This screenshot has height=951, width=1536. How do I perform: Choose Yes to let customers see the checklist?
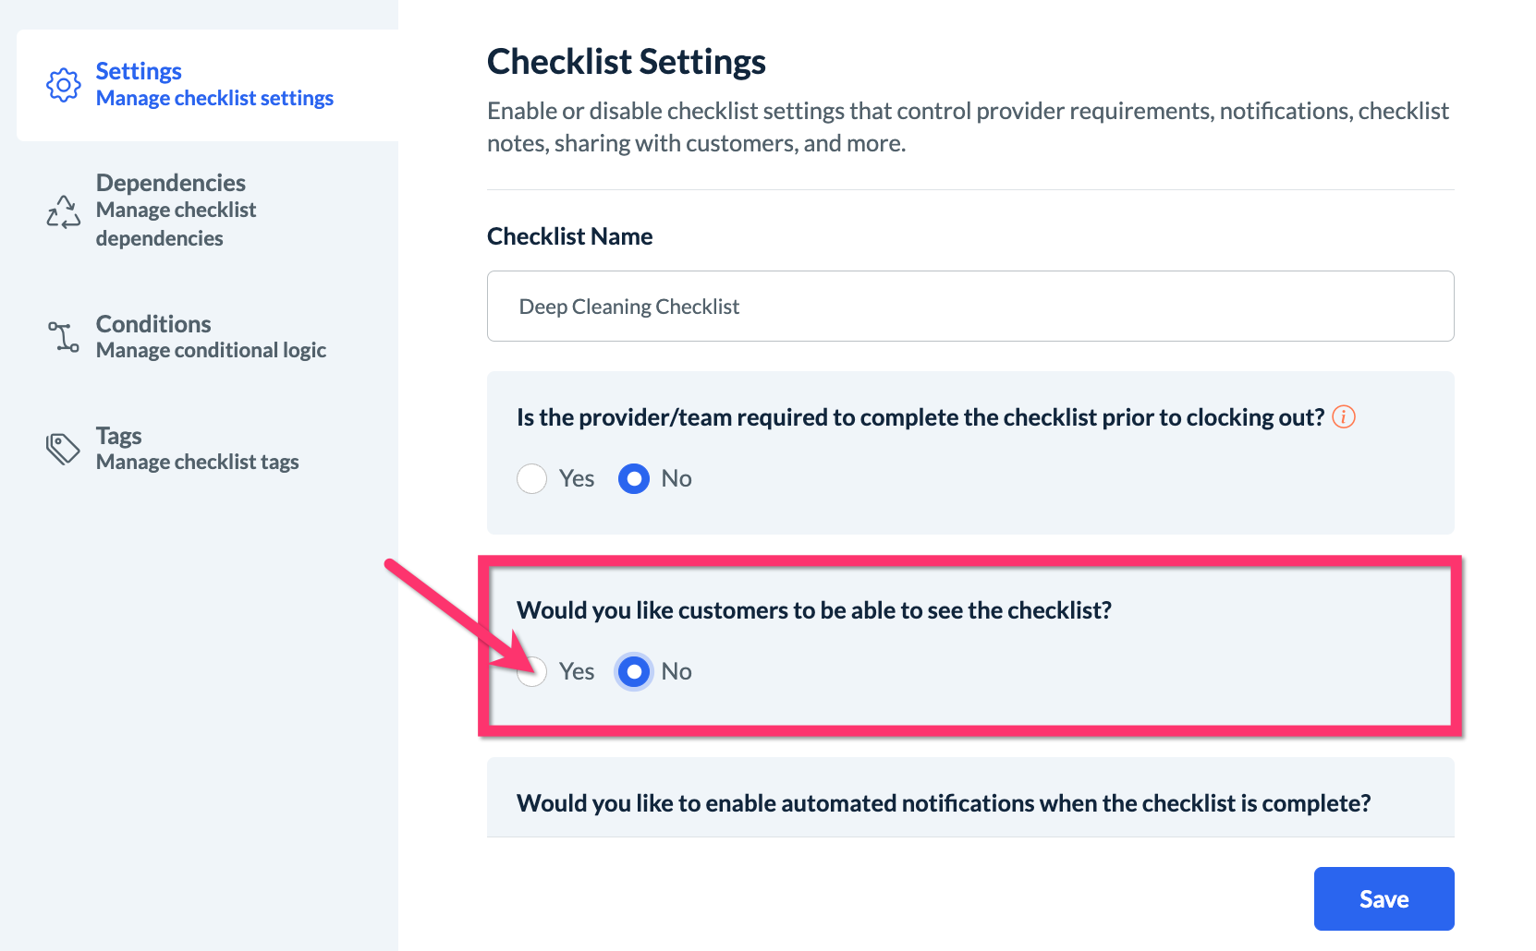[532, 672]
